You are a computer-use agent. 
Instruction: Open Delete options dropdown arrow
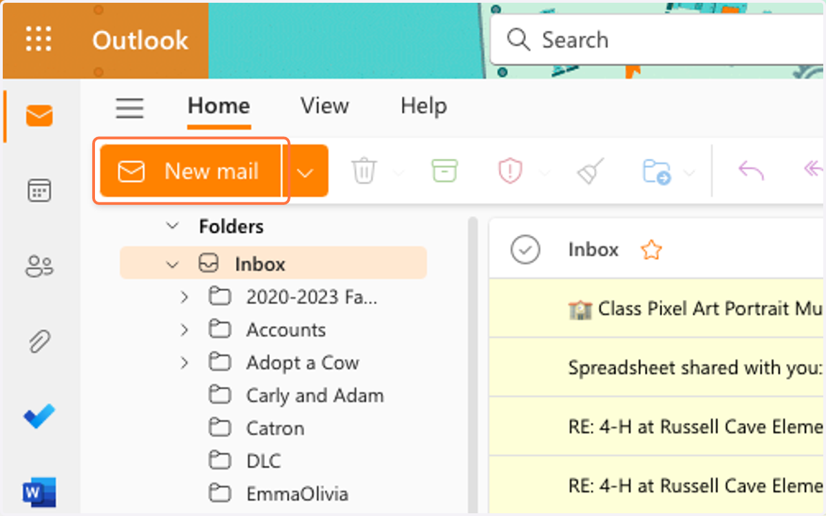click(399, 172)
